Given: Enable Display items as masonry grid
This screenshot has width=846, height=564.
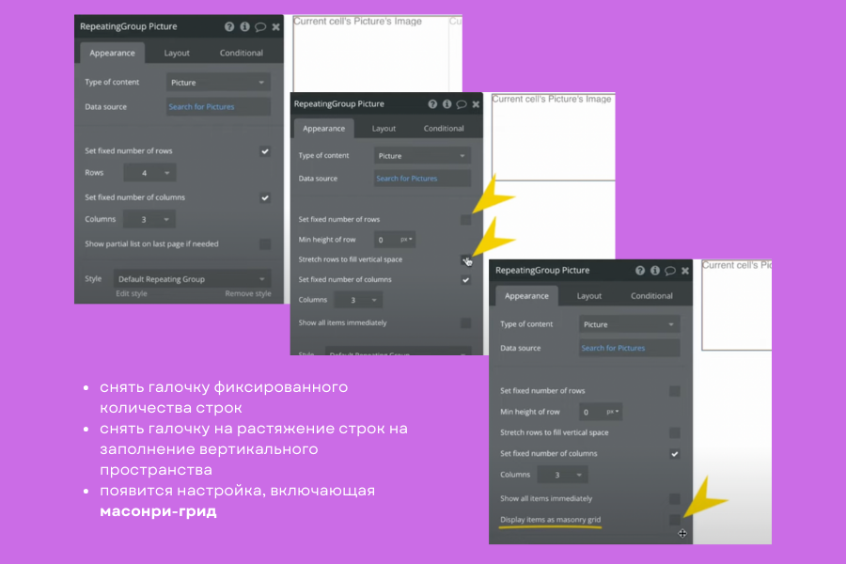Looking at the screenshot, I should click(674, 520).
